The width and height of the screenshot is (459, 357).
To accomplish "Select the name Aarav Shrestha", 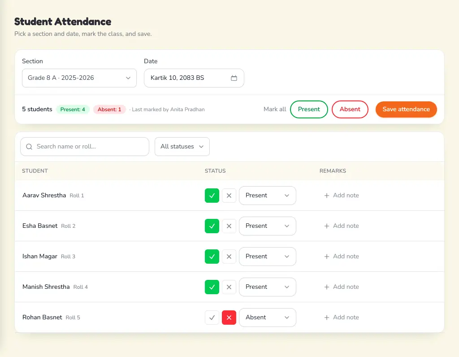I will 44,196.
